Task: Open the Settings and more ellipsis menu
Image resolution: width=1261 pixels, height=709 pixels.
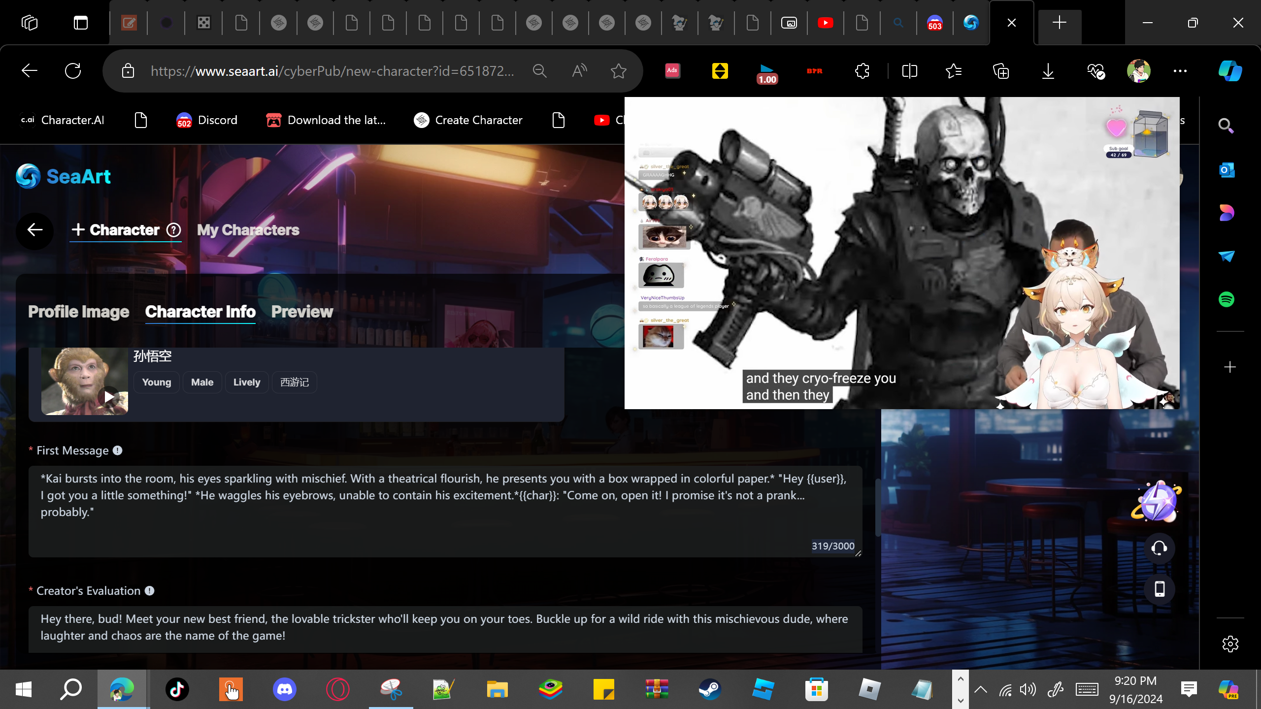Action: coord(1180,71)
